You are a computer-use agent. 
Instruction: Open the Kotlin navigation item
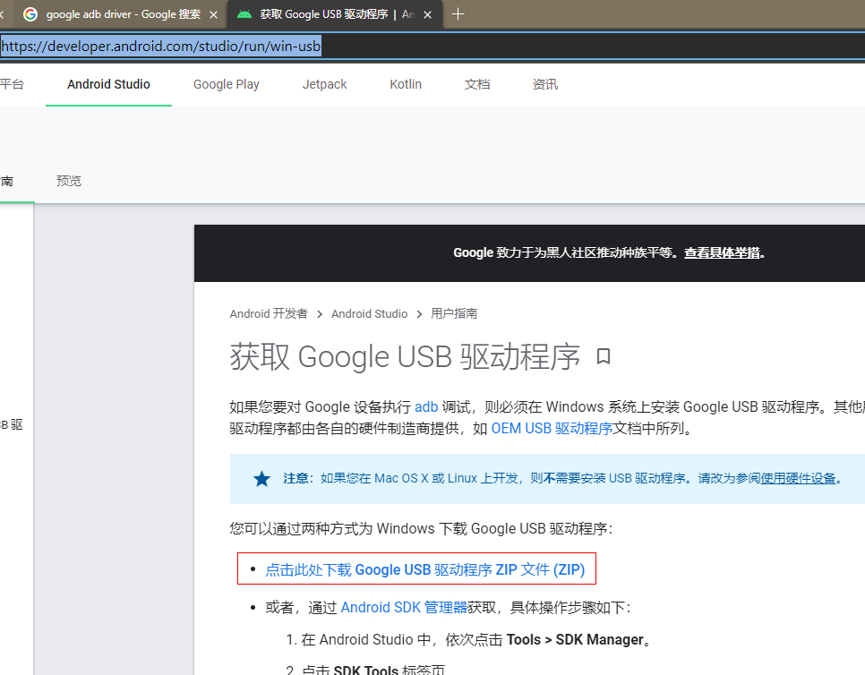405,83
